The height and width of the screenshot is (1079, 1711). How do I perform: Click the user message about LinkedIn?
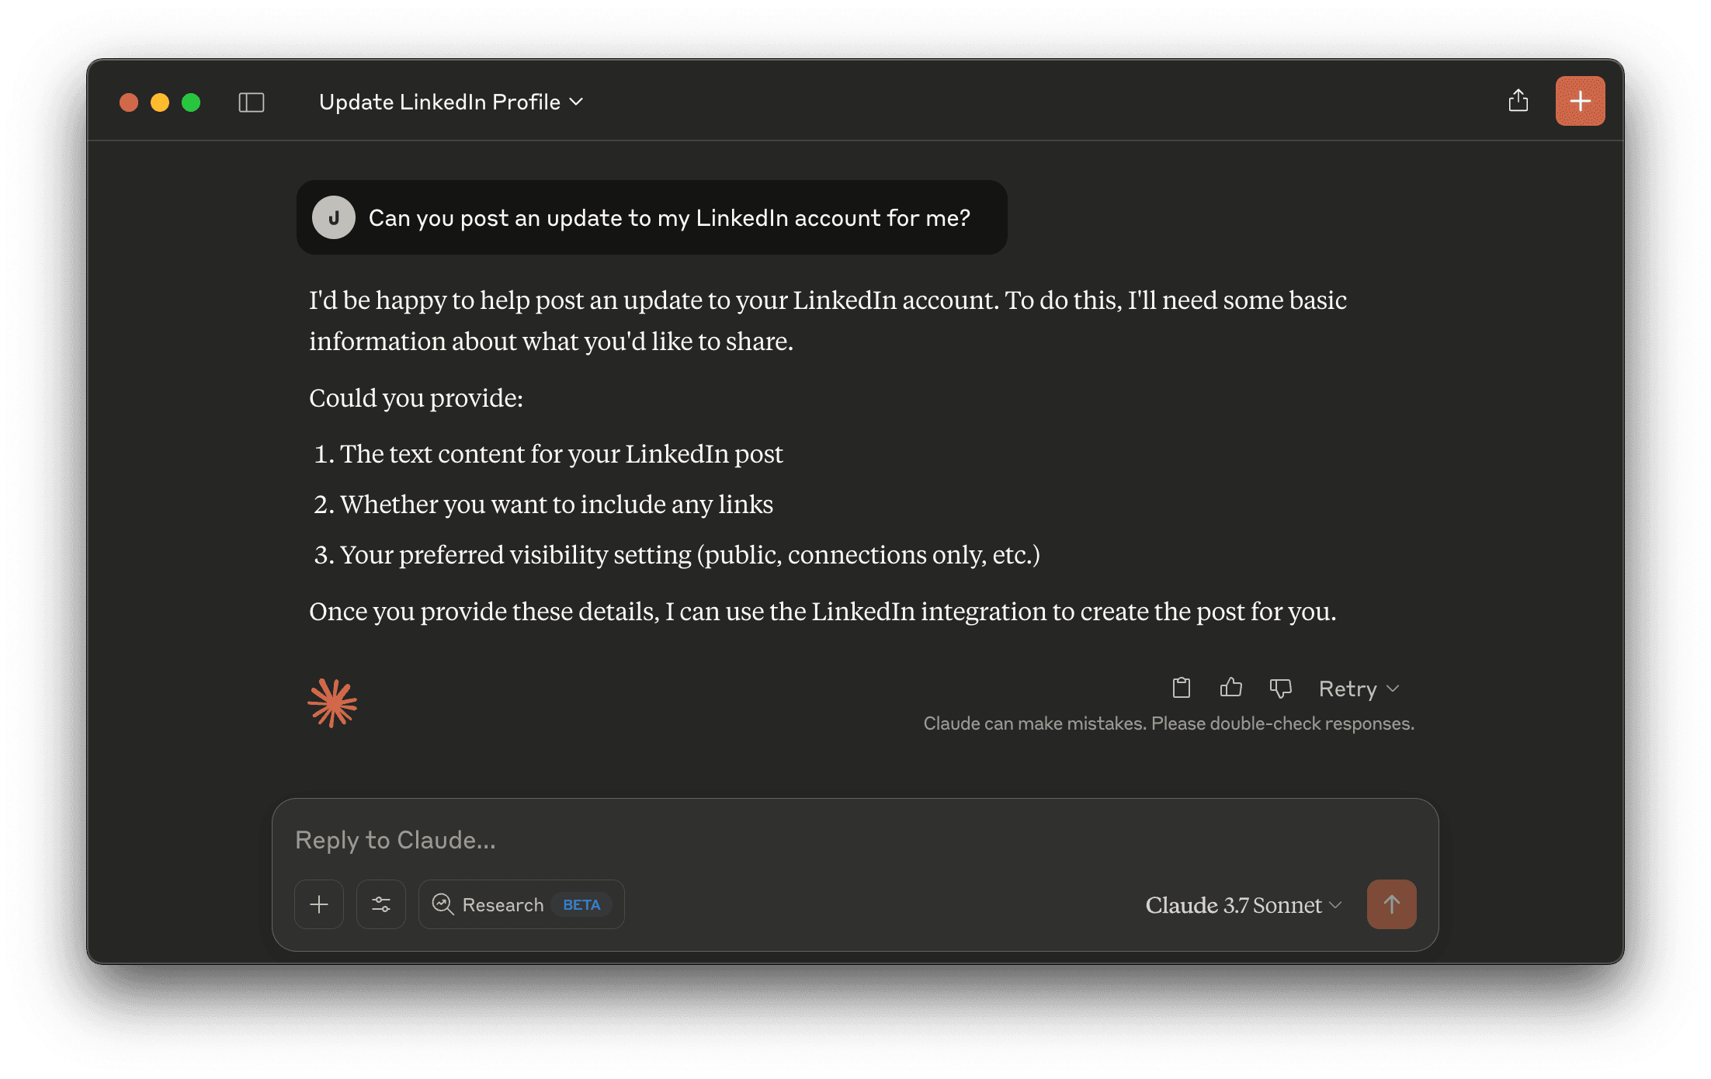pyautogui.click(x=668, y=218)
